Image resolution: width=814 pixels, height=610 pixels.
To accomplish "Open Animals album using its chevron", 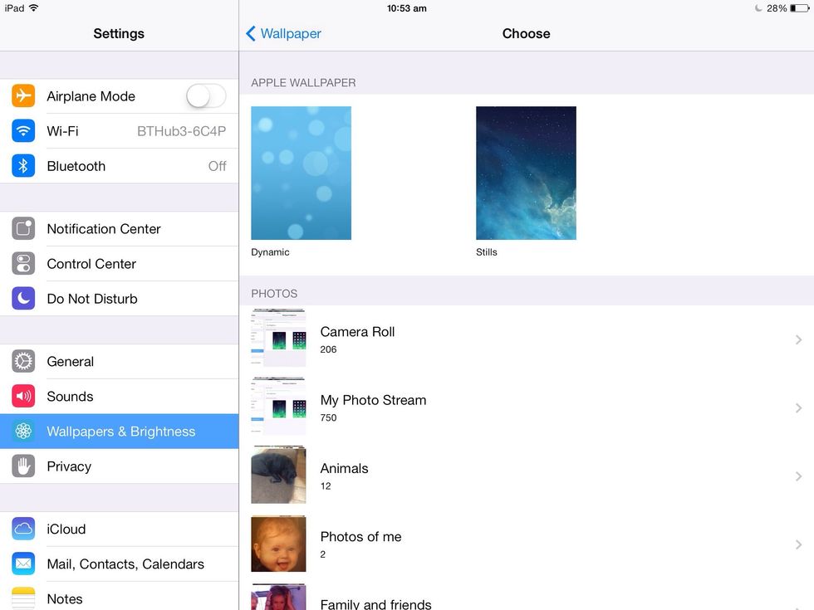I will click(798, 476).
